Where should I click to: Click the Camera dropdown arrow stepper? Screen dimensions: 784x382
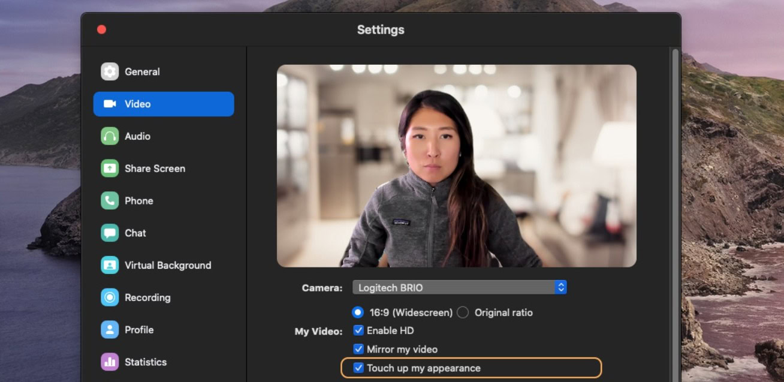561,288
